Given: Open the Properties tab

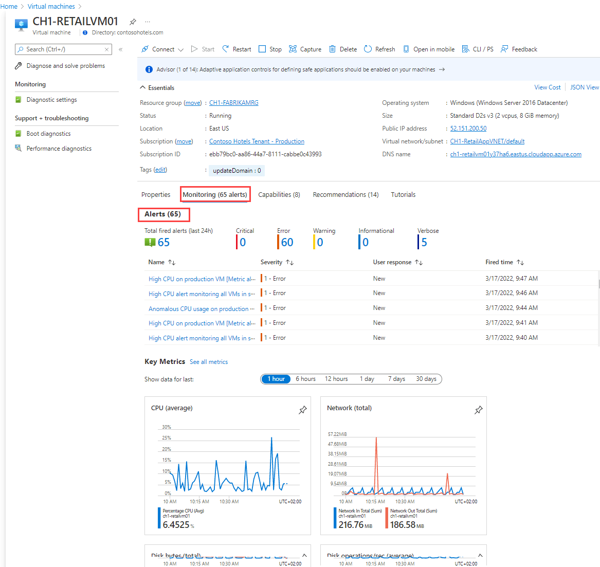Looking at the screenshot, I should click(156, 194).
